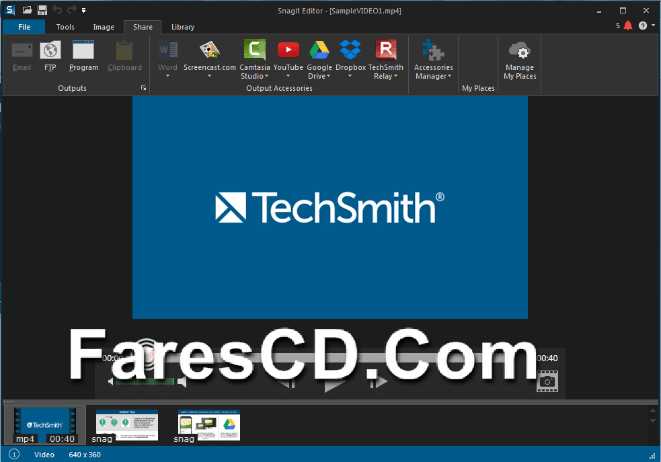
Task: Capture a frame from the video
Action: tap(547, 381)
